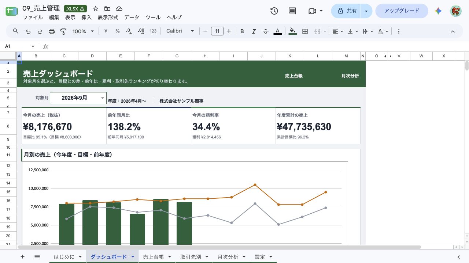Apply percent number format
This screenshot has height=263, width=469.
118,31
